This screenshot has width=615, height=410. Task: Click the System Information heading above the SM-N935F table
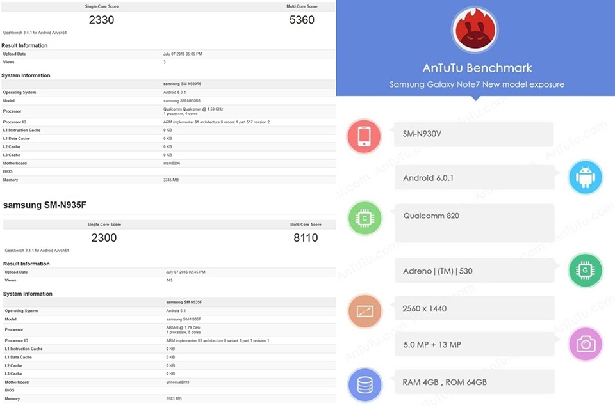[28, 294]
